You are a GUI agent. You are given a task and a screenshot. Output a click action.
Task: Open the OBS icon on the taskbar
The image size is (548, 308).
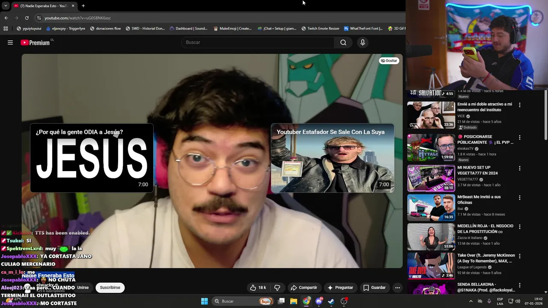(x=344, y=301)
